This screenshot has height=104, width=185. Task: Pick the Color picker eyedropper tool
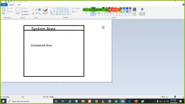(36, 13)
